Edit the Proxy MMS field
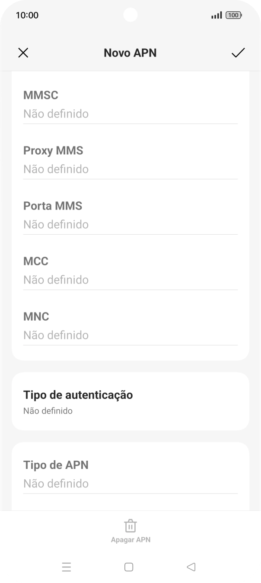The width and height of the screenshot is (261, 583). point(130,169)
